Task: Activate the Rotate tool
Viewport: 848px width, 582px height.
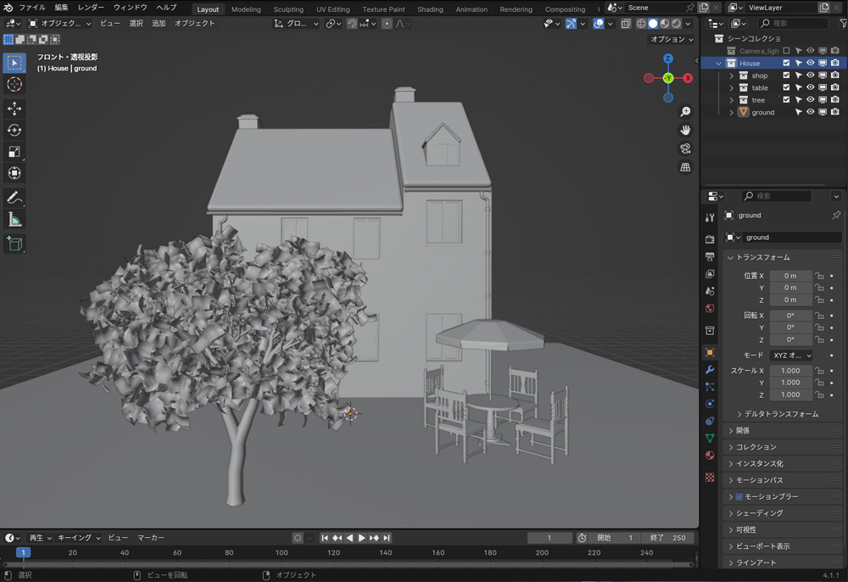Action: tap(14, 130)
